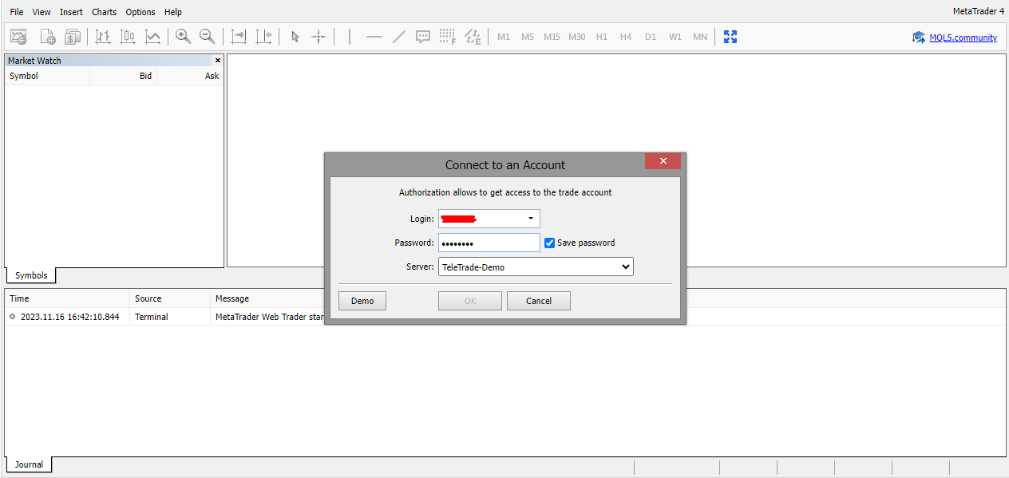1009x478 pixels.
Task: Click Cancel in Connect to an Account
Action: 539,301
